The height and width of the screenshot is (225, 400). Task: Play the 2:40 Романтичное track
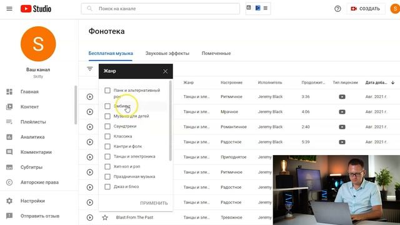[x=90, y=127]
